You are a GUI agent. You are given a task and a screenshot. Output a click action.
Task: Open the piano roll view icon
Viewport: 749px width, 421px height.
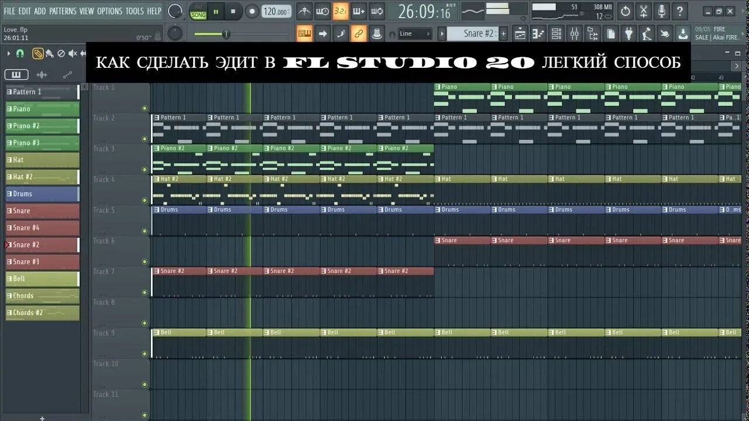tap(538, 34)
